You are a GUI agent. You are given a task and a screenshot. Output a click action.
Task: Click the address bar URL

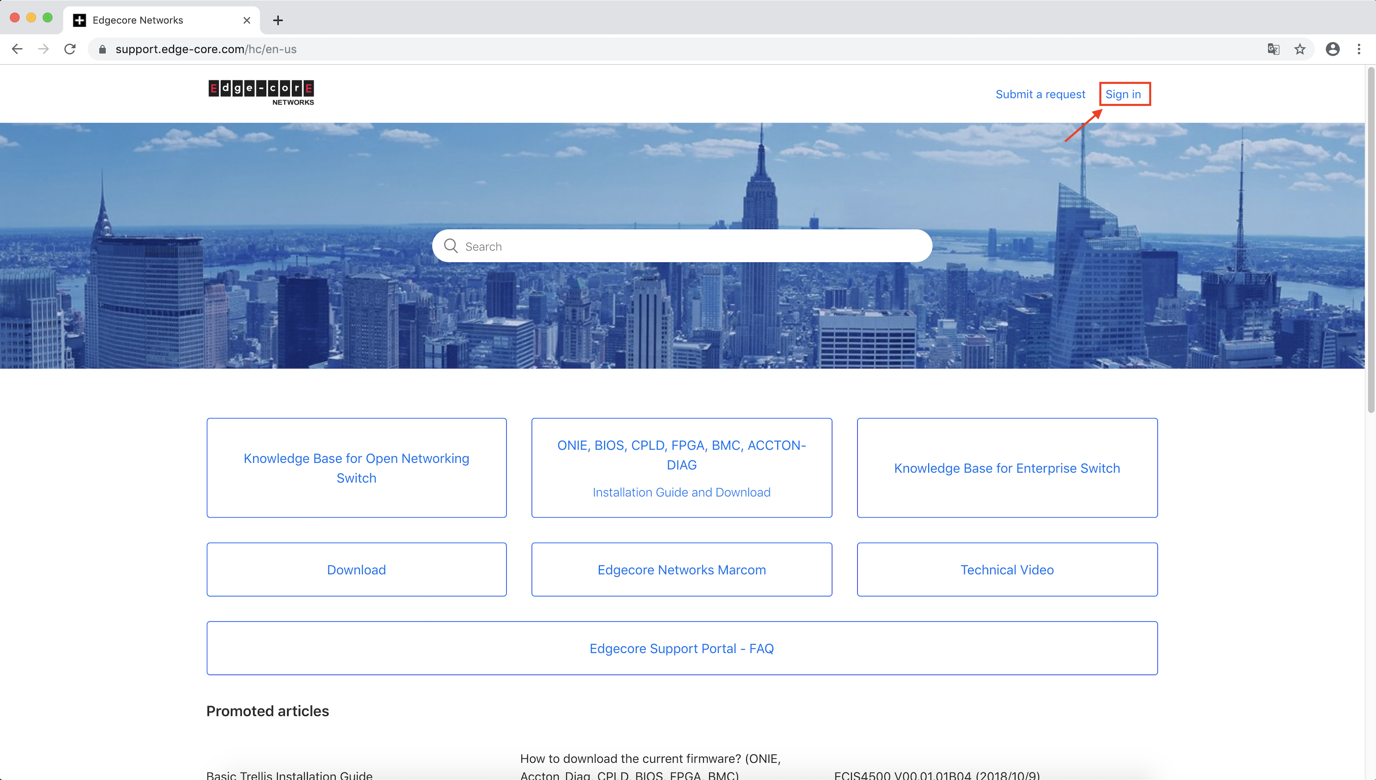[x=206, y=49]
